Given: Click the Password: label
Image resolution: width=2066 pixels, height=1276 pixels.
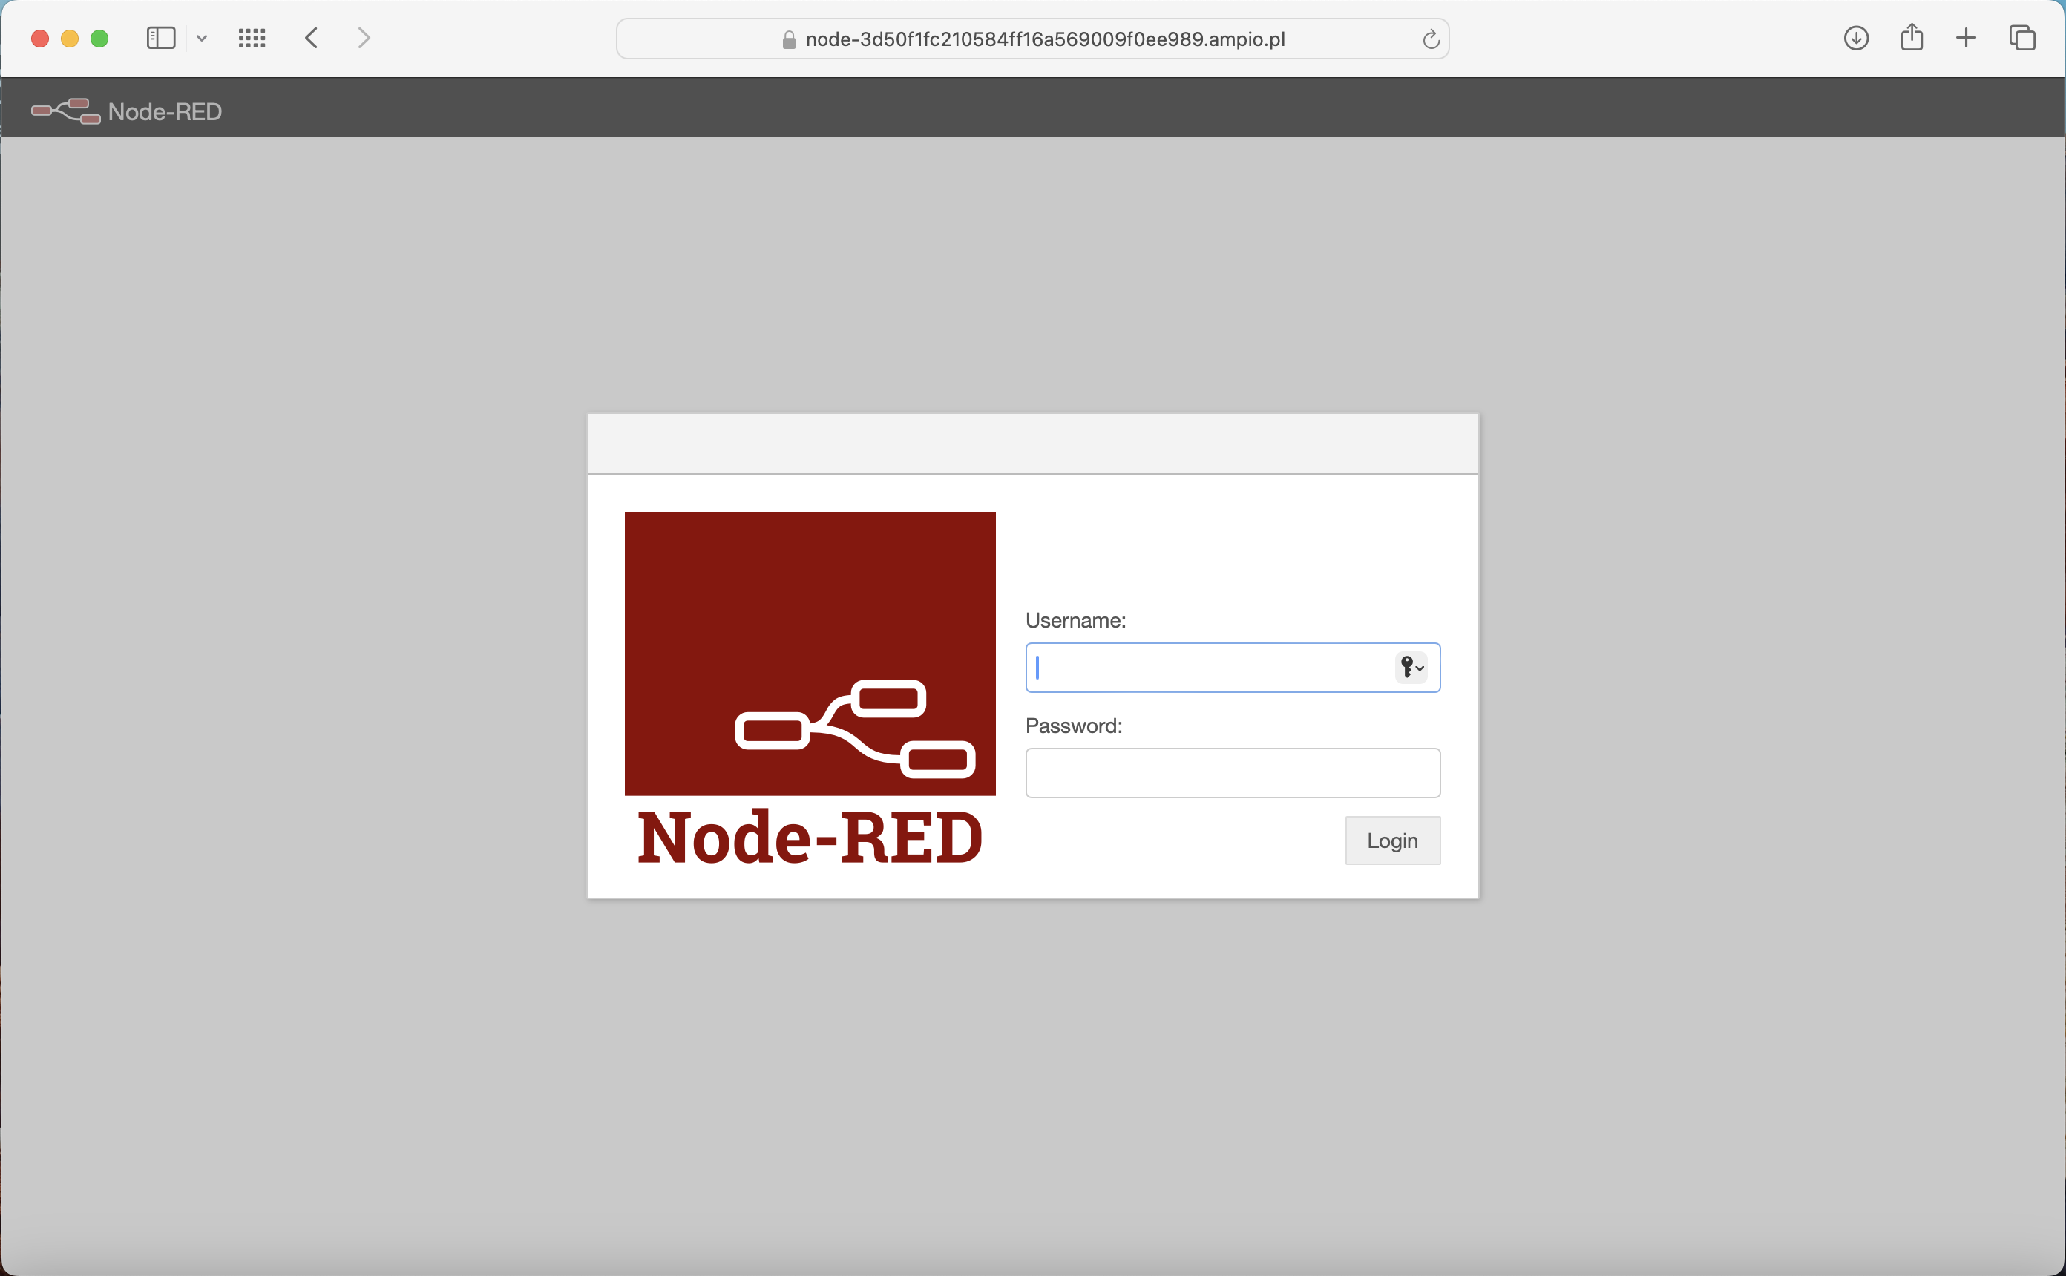Looking at the screenshot, I should [x=1074, y=726].
